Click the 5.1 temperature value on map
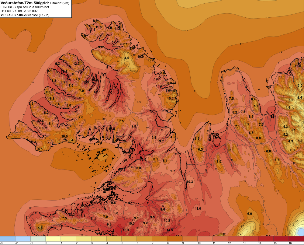 pos(175,91)
